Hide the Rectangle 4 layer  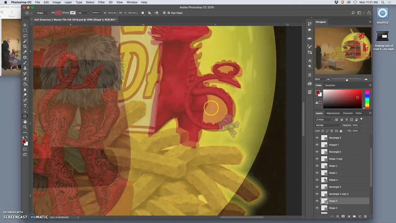click(317, 138)
